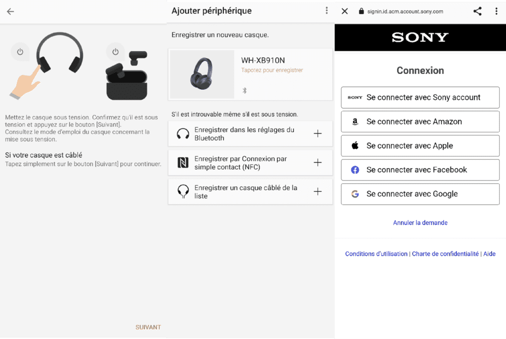Click the 'Connexion' heading
Image resolution: width=506 pixels, height=339 pixels.
coord(420,71)
